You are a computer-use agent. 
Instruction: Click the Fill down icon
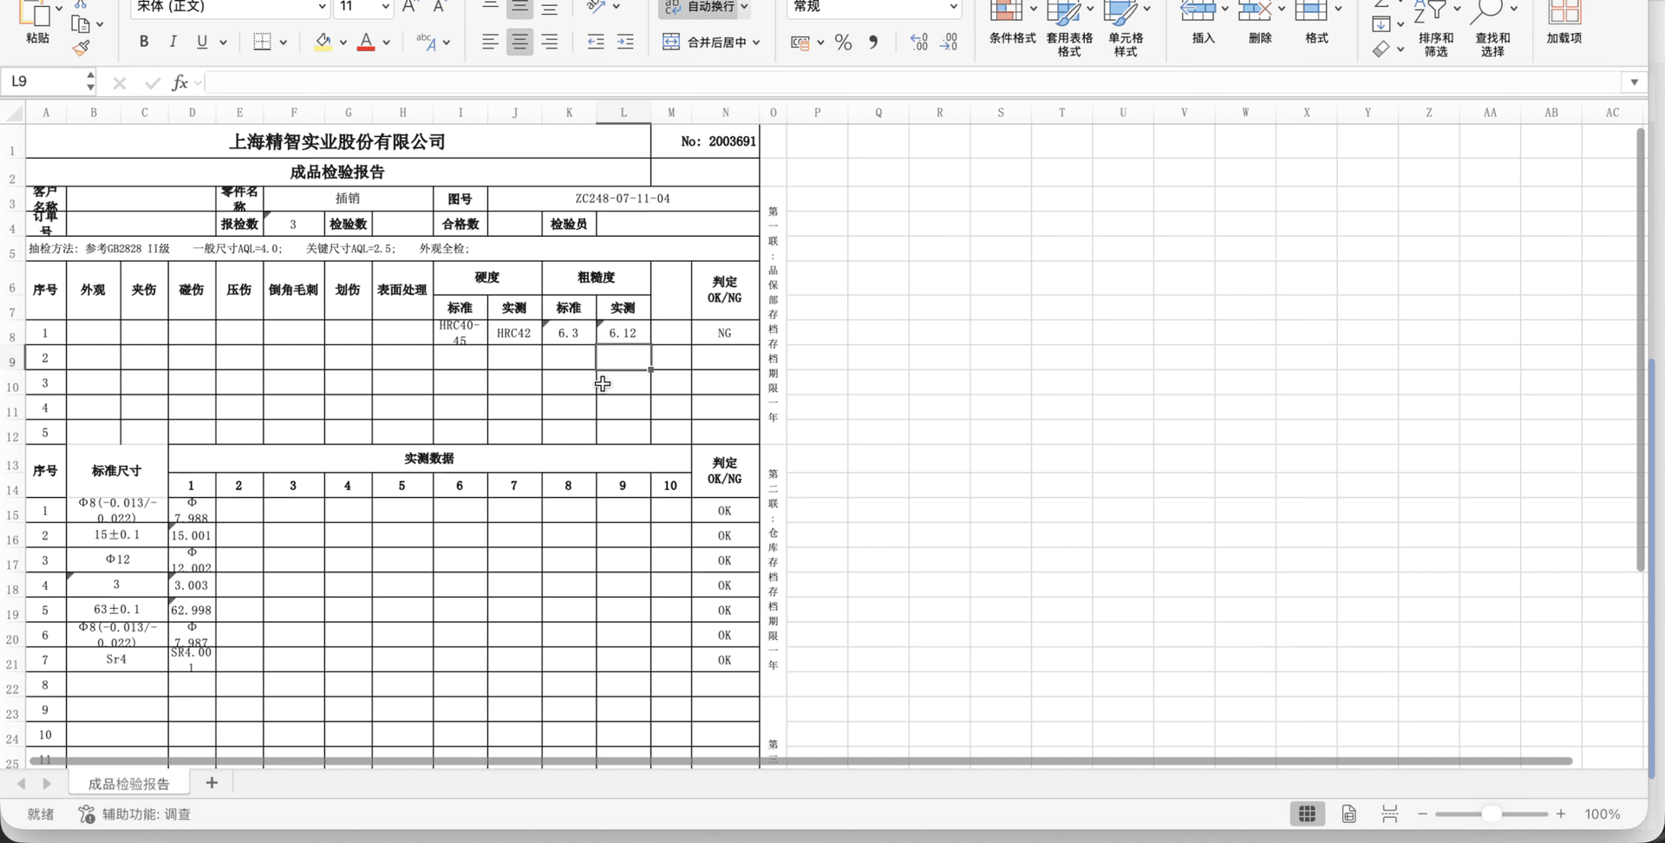point(1381,24)
